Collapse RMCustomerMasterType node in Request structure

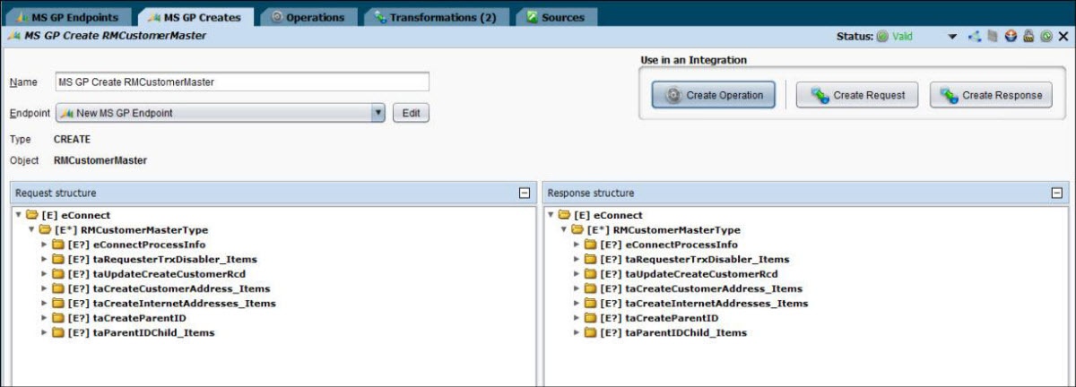(x=31, y=230)
